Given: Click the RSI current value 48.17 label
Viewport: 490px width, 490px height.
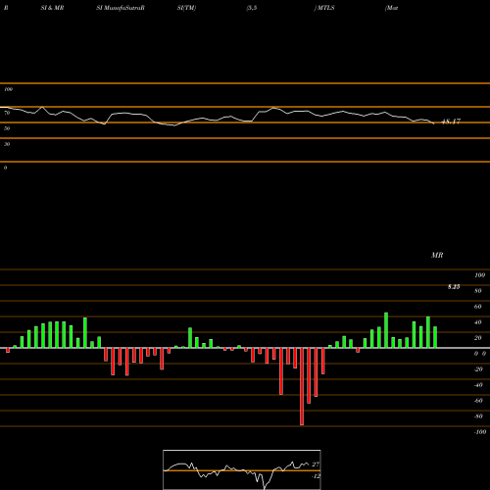Looking at the screenshot, I should click(451, 122).
